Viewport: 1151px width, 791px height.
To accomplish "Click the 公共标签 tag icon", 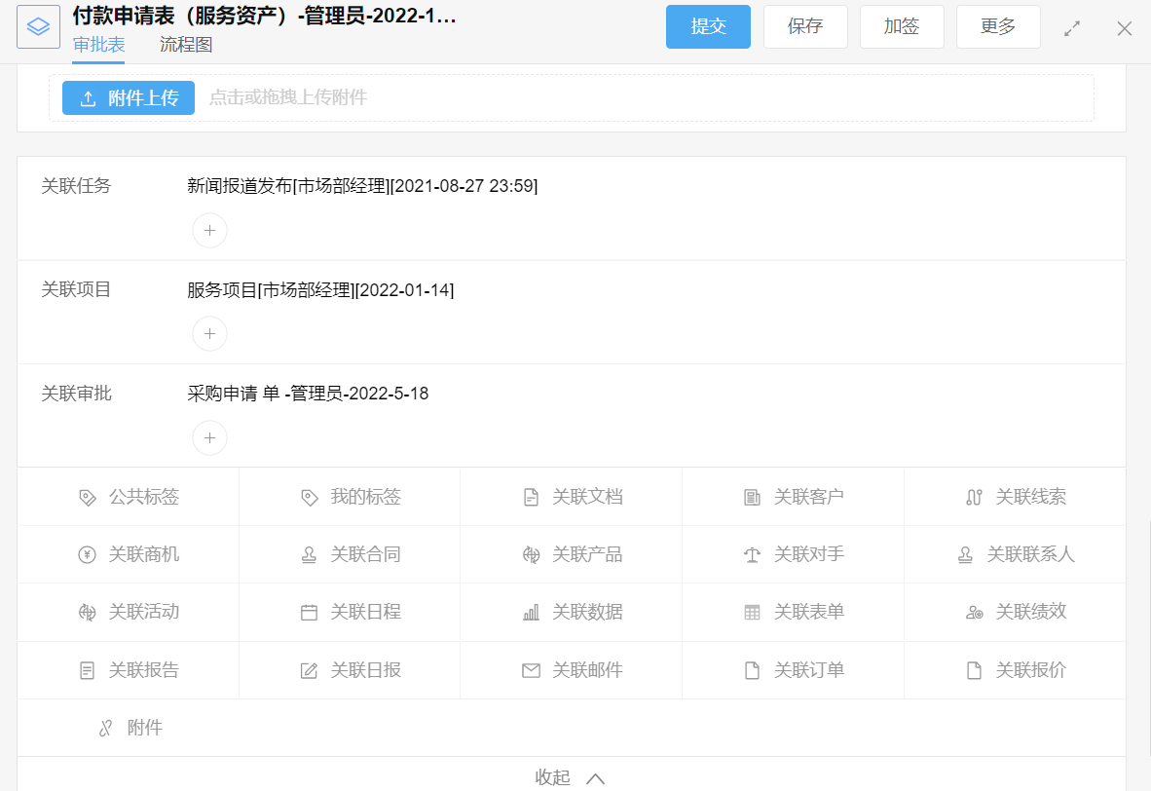I will point(88,498).
